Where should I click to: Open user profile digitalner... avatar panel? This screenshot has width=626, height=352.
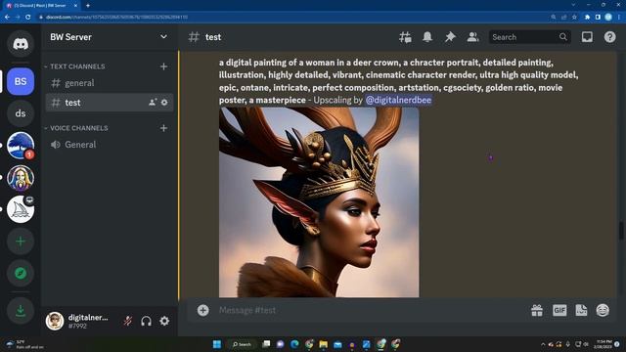tap(77, 321)
